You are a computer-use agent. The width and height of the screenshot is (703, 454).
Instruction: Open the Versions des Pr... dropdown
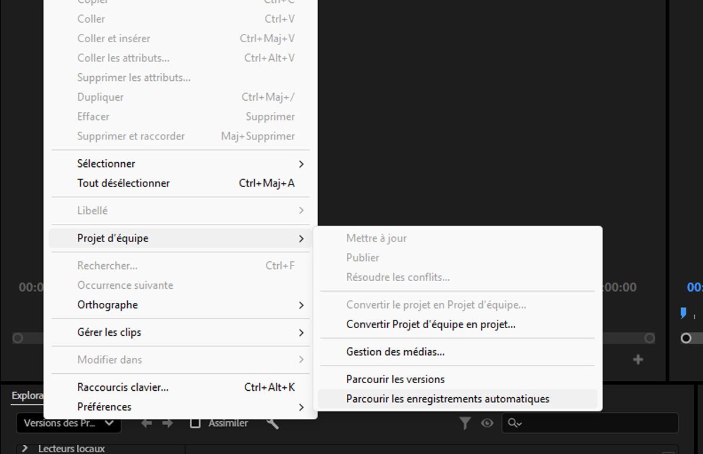(x=67, y=423)
